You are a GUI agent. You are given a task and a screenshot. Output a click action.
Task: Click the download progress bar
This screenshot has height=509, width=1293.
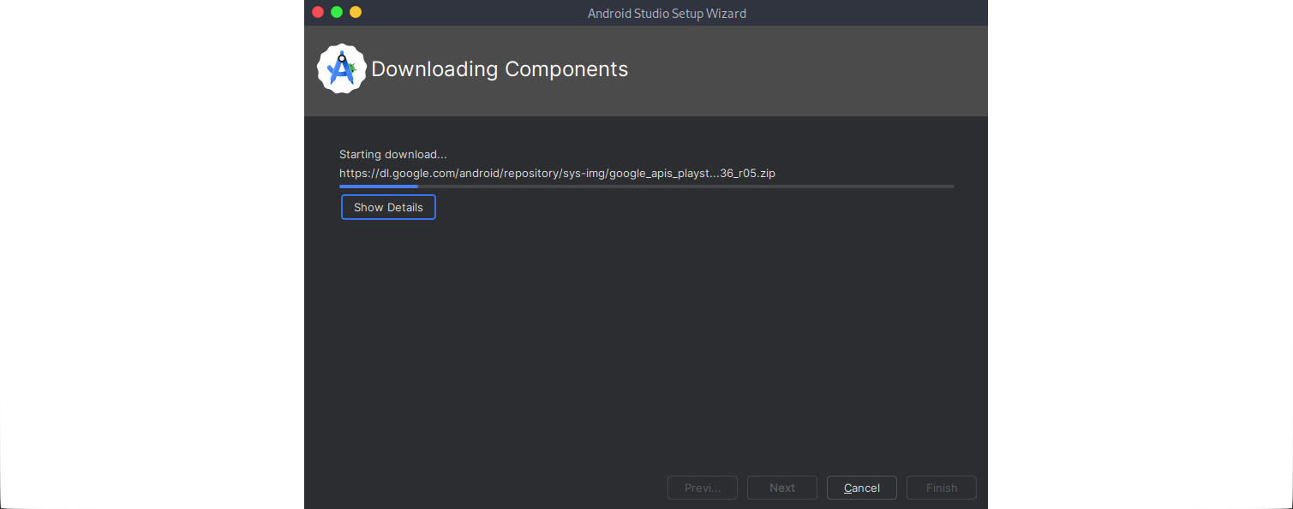[x=647, y=186]
